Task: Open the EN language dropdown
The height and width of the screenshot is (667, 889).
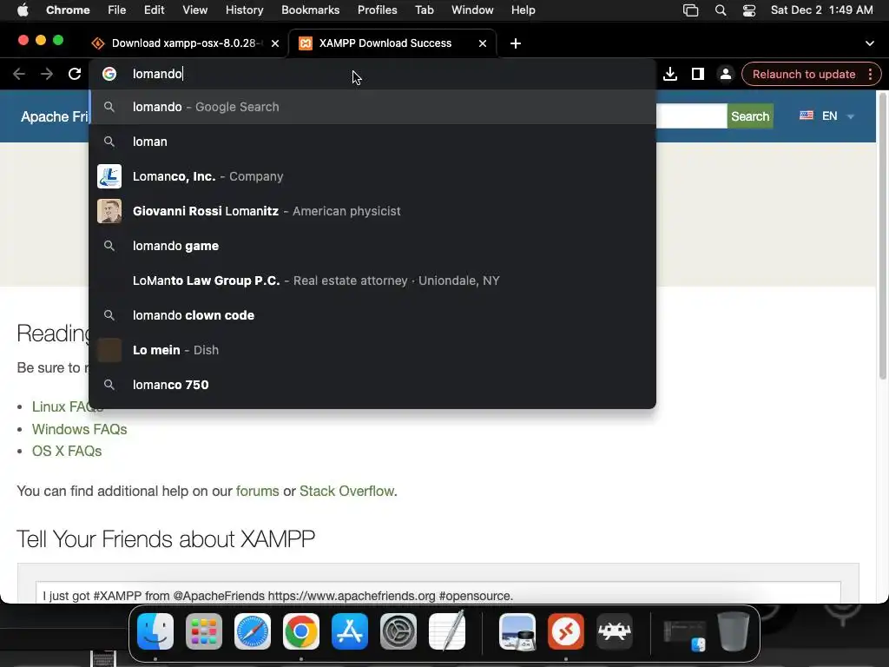Action: 826,116
